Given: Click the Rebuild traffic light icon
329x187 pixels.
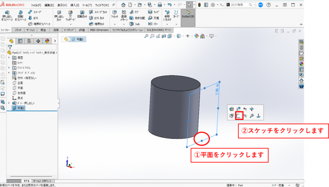Looking at the screenshot, I should (199, 5).
